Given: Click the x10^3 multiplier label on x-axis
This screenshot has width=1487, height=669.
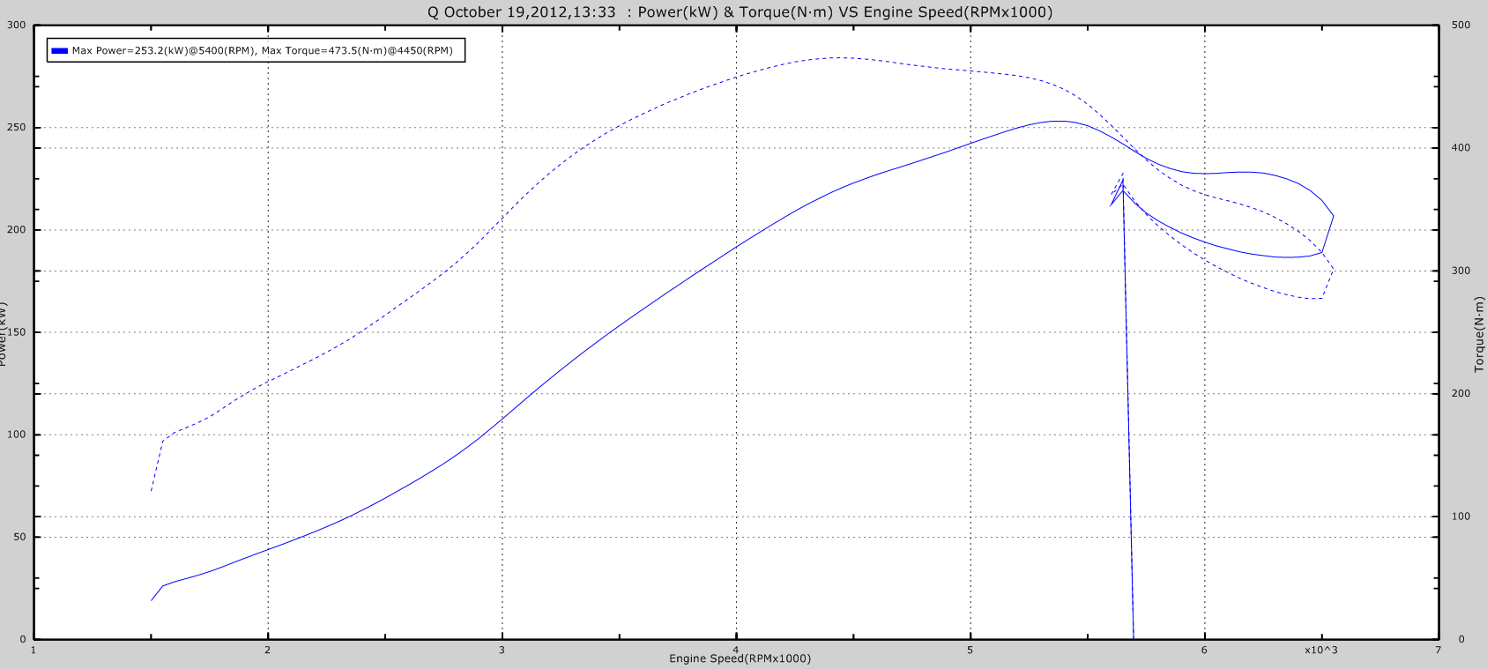Looking at the screenshot, I should tap(1320, 650).
